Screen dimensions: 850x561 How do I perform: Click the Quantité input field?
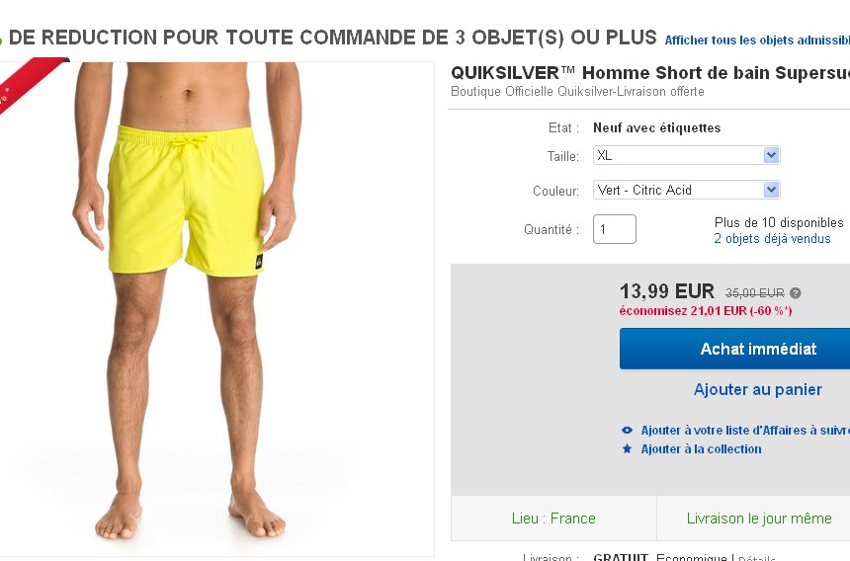coord(614,229)
